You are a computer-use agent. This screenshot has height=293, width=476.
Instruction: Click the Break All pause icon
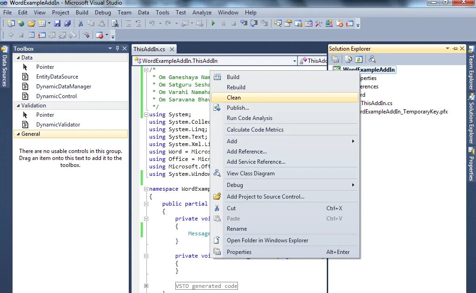click(x=224, y=23)
